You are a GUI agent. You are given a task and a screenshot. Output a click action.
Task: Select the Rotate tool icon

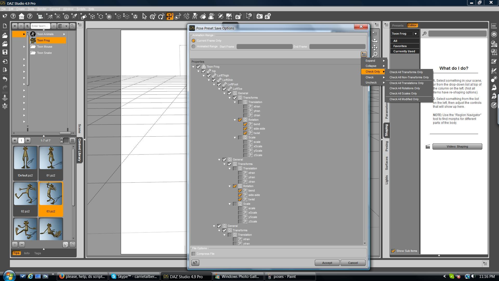(x=161, y=16)
